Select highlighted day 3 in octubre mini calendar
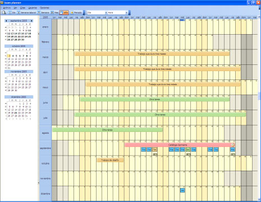 pyautogui.click(x=9, y=56)
